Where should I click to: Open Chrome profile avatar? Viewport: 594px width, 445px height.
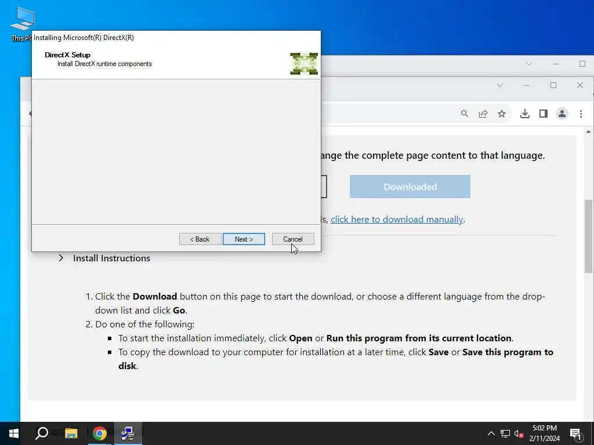[x=562, y=114]
